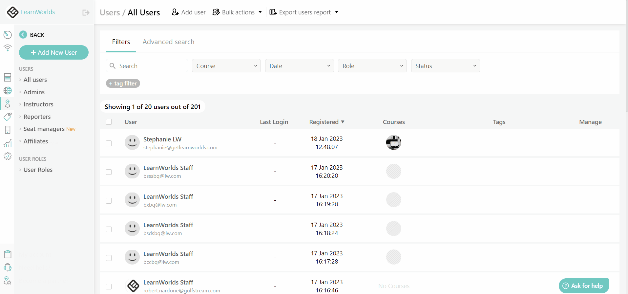Expand the Bulk actions menu
The width and height of the screenshot is (628, 294).
(x=237, y=12)
